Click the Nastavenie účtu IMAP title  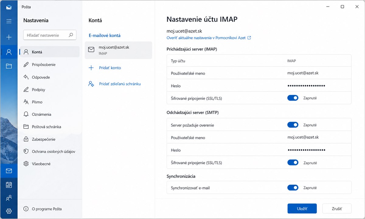(x=202, y=19)
